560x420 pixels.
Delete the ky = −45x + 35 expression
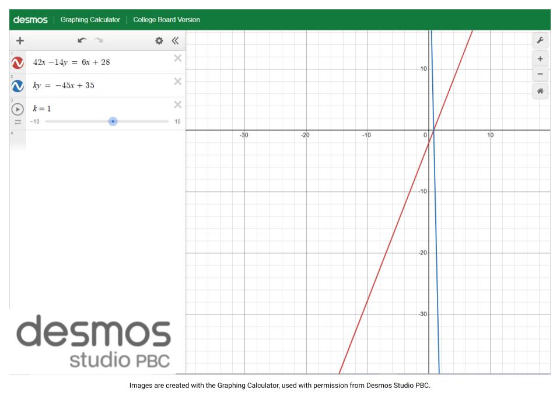pos(177,82)
